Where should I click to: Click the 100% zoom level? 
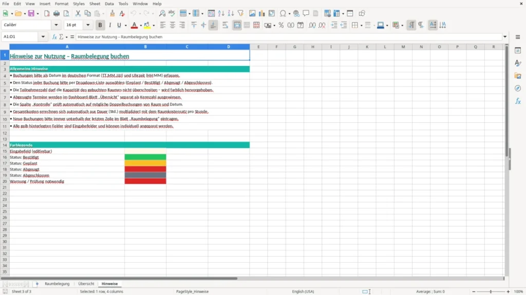pos(519,291)
